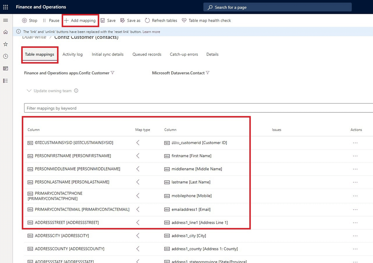The image size is (373, 263).
Task: Click the Search for a page box
Action: click(277, 7)
